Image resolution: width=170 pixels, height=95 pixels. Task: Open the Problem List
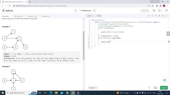pos(85,11)
